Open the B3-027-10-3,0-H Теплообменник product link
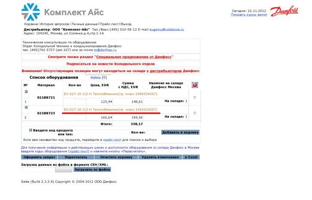Image resolution: width=312 pixels, height=200 pixels. (110, 94)
